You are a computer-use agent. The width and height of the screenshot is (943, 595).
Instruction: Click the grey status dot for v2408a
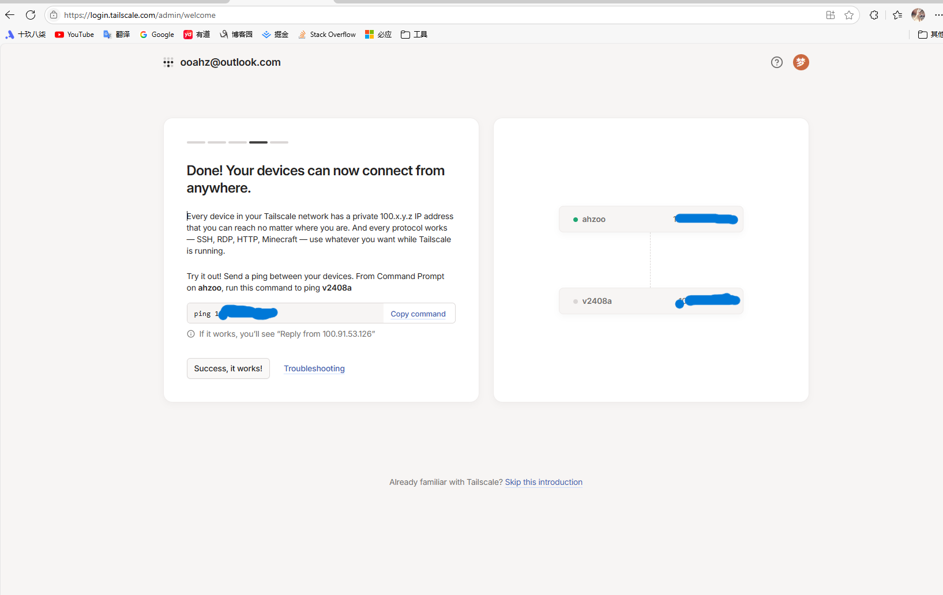tap(576, 302)
